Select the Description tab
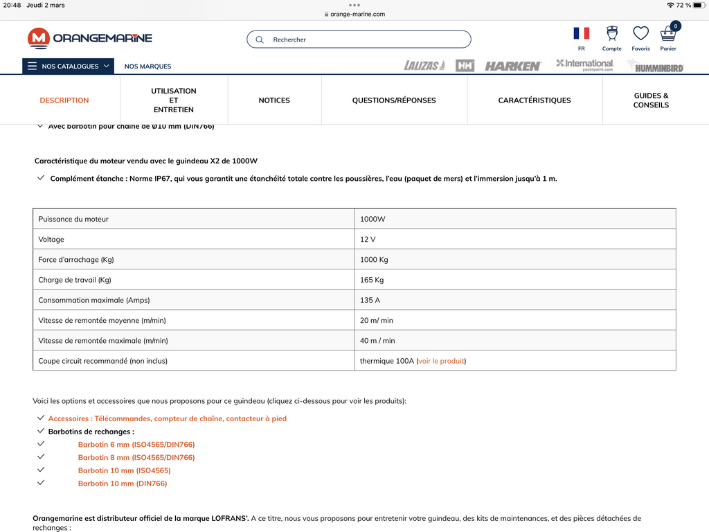 [64, 100]
